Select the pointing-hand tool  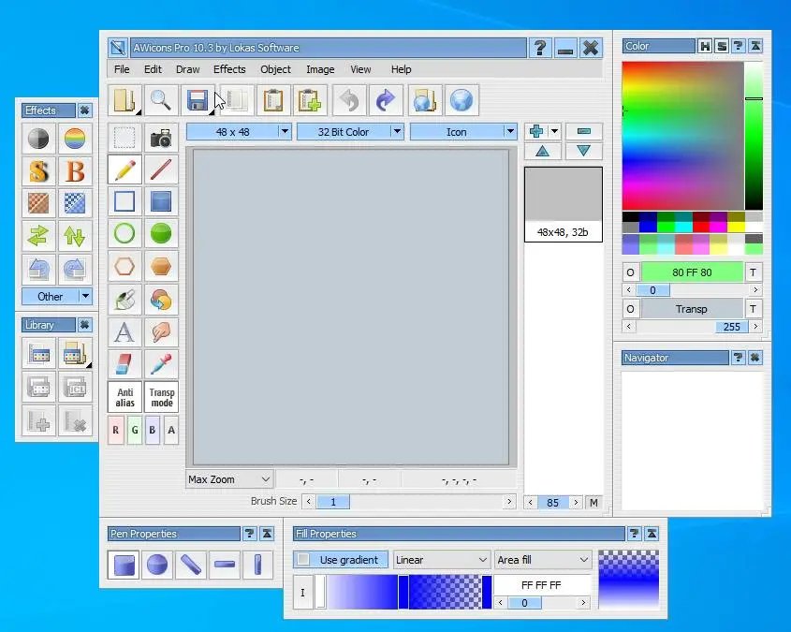161,331
